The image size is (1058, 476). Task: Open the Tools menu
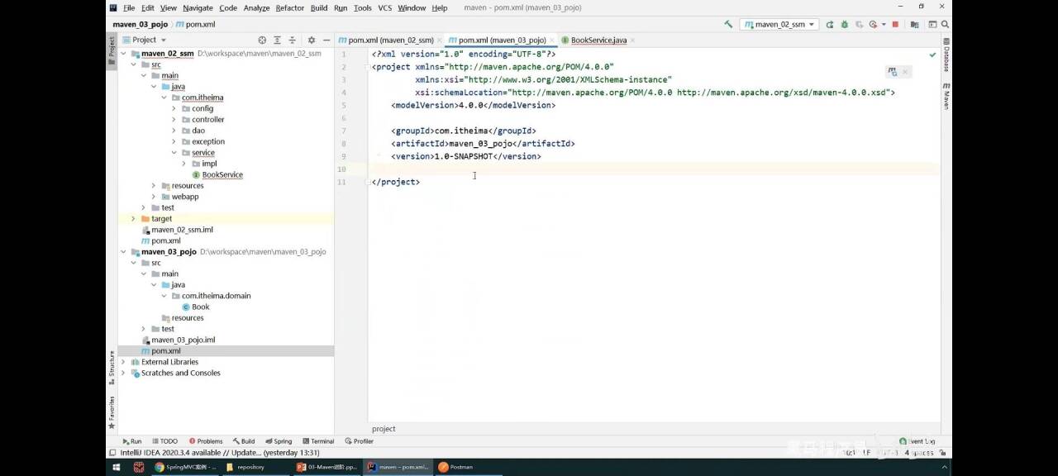click(x=363, y=7)
